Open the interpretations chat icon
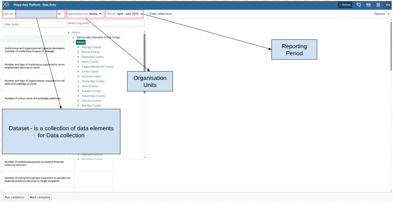 point(359,5)
